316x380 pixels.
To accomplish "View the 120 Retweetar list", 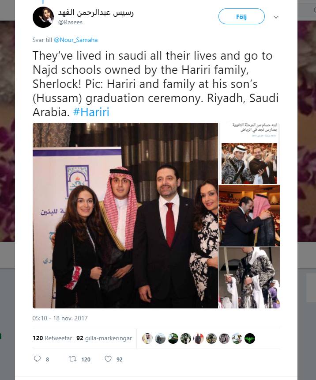I will click(53, 338).
